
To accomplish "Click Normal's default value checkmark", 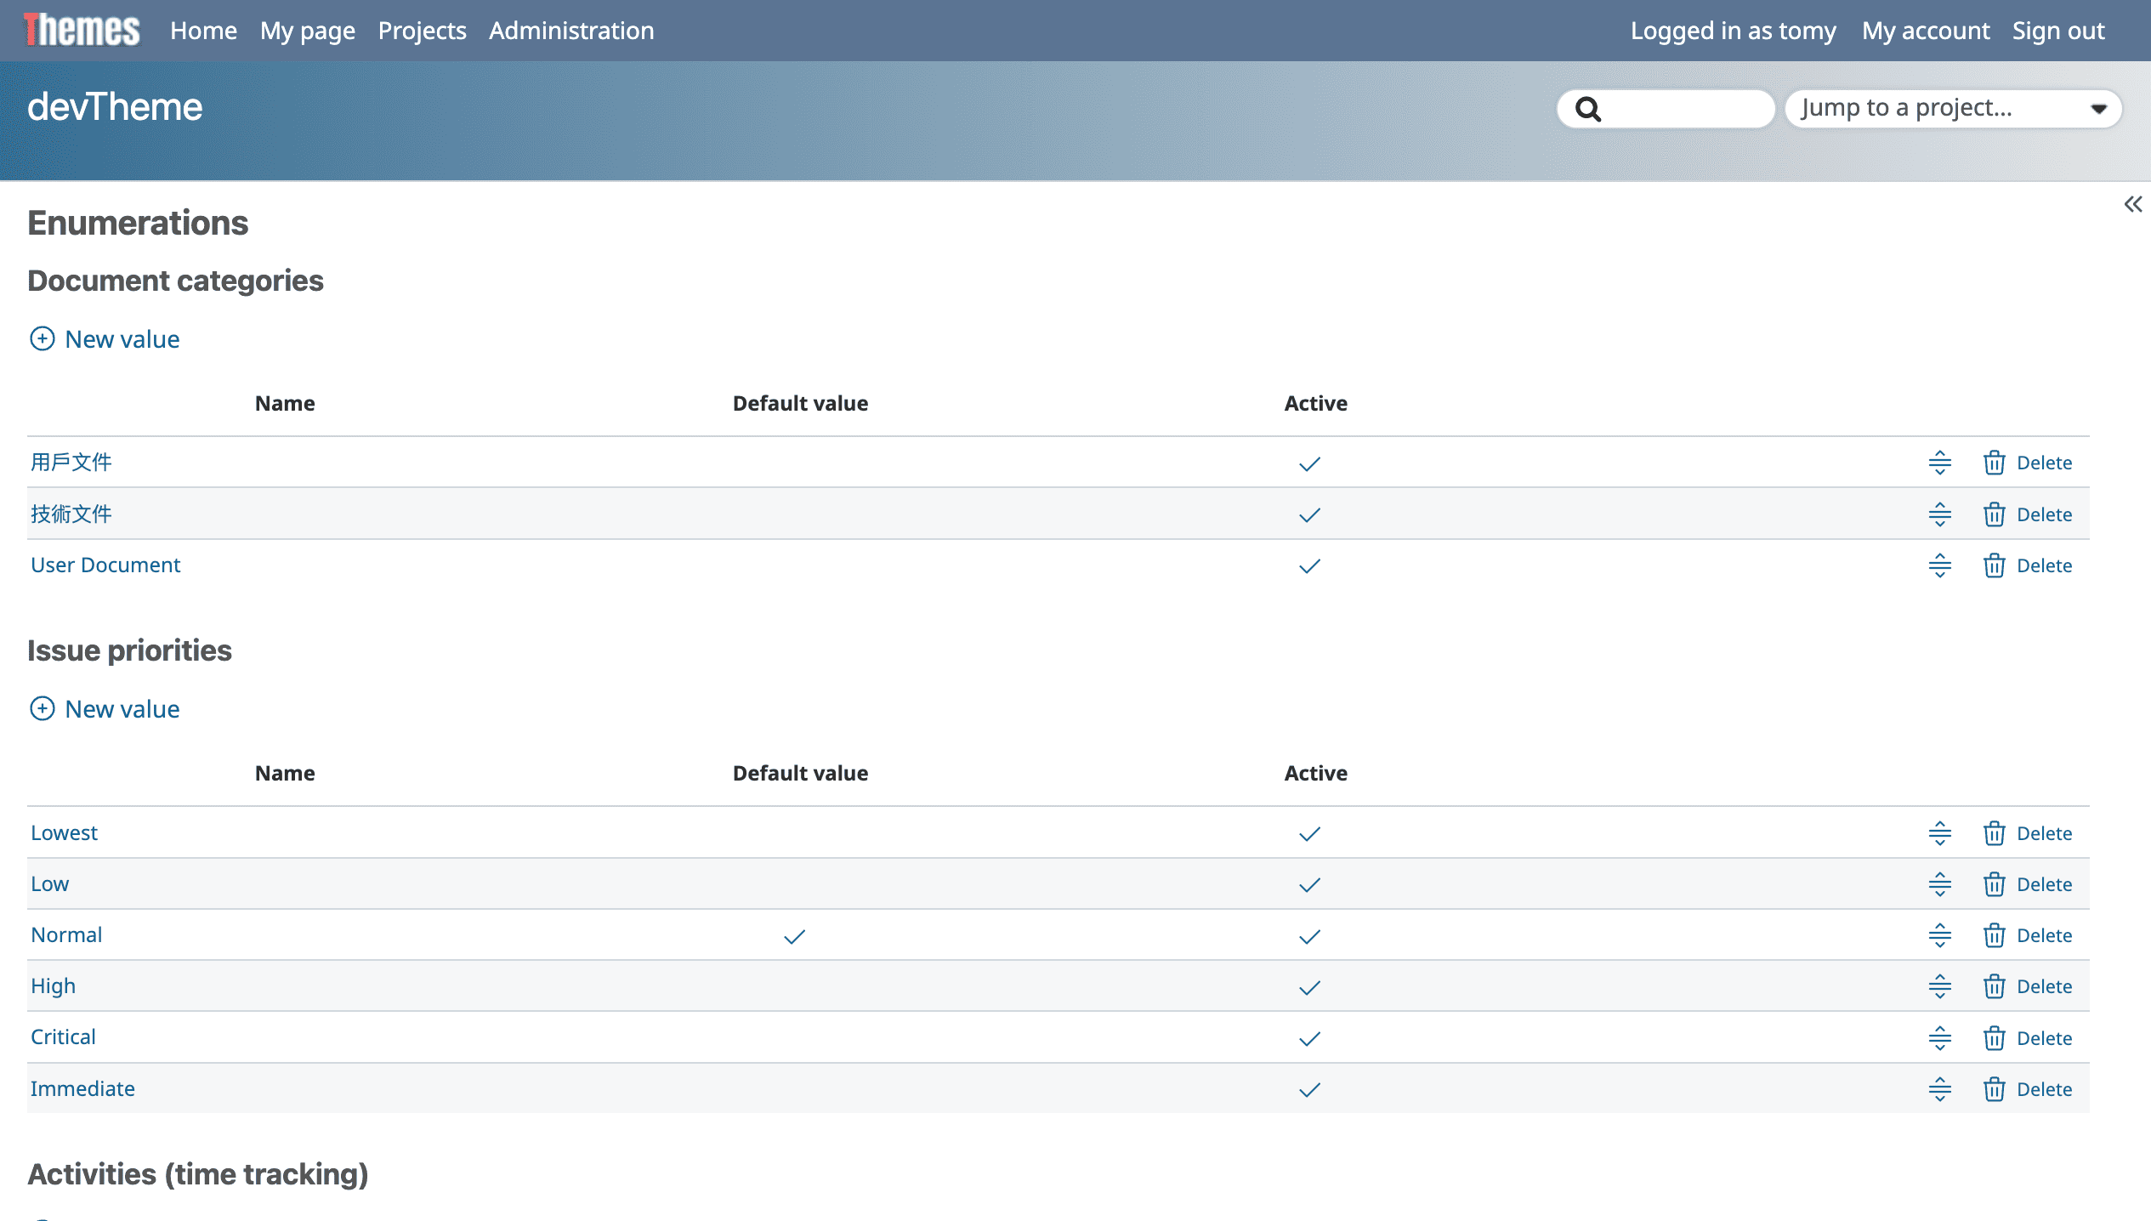I will 794,936.
